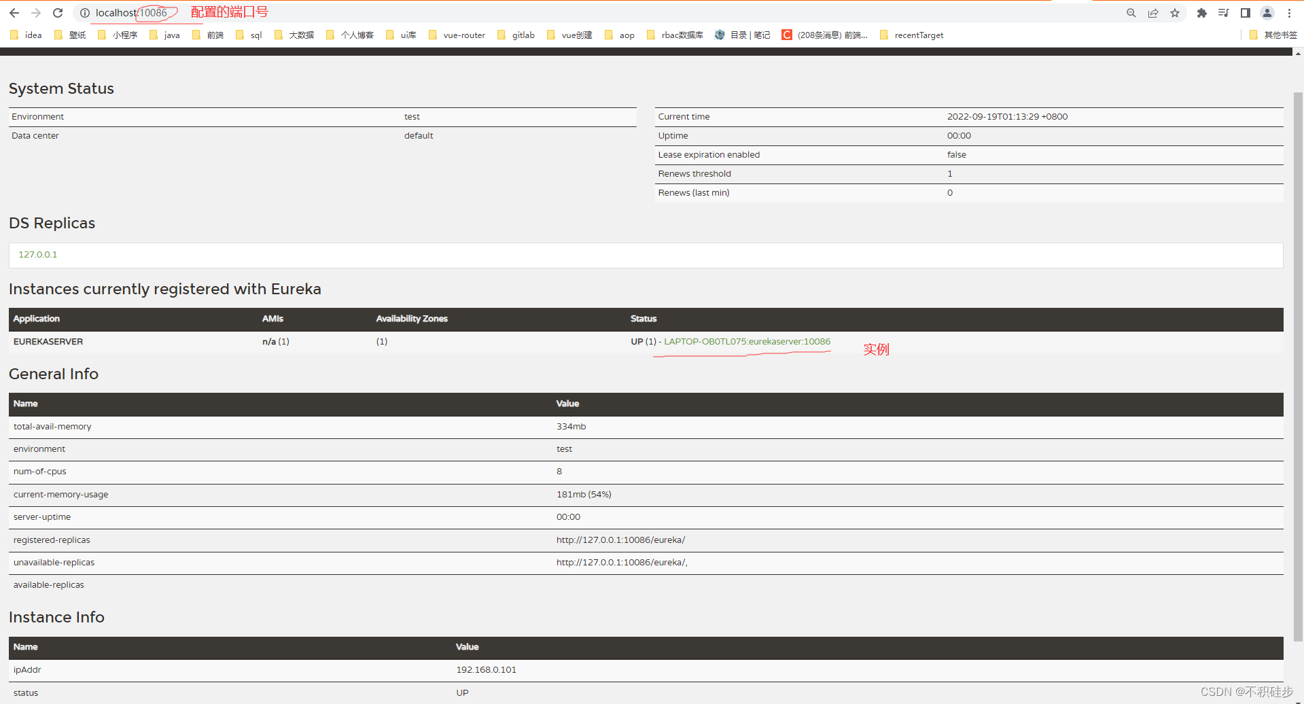Open the LAPTOP-OB0TL075:eurekaserver:10086 instance link
The width and height of the screenshot is (1304, 704).
[747, 342]
